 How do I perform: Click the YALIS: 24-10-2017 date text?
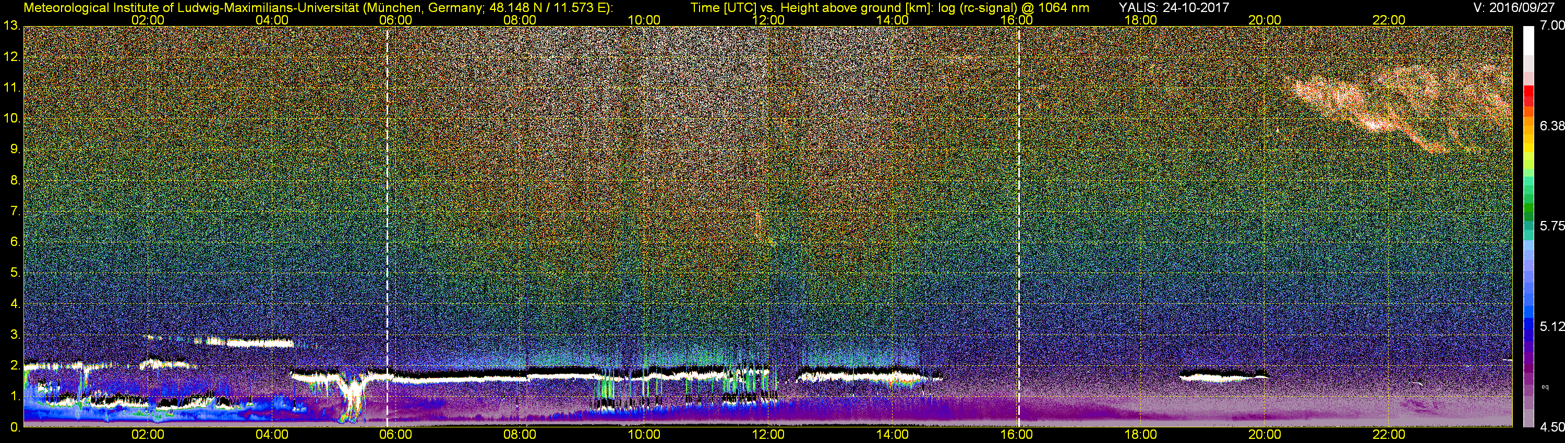point(1174,7)
